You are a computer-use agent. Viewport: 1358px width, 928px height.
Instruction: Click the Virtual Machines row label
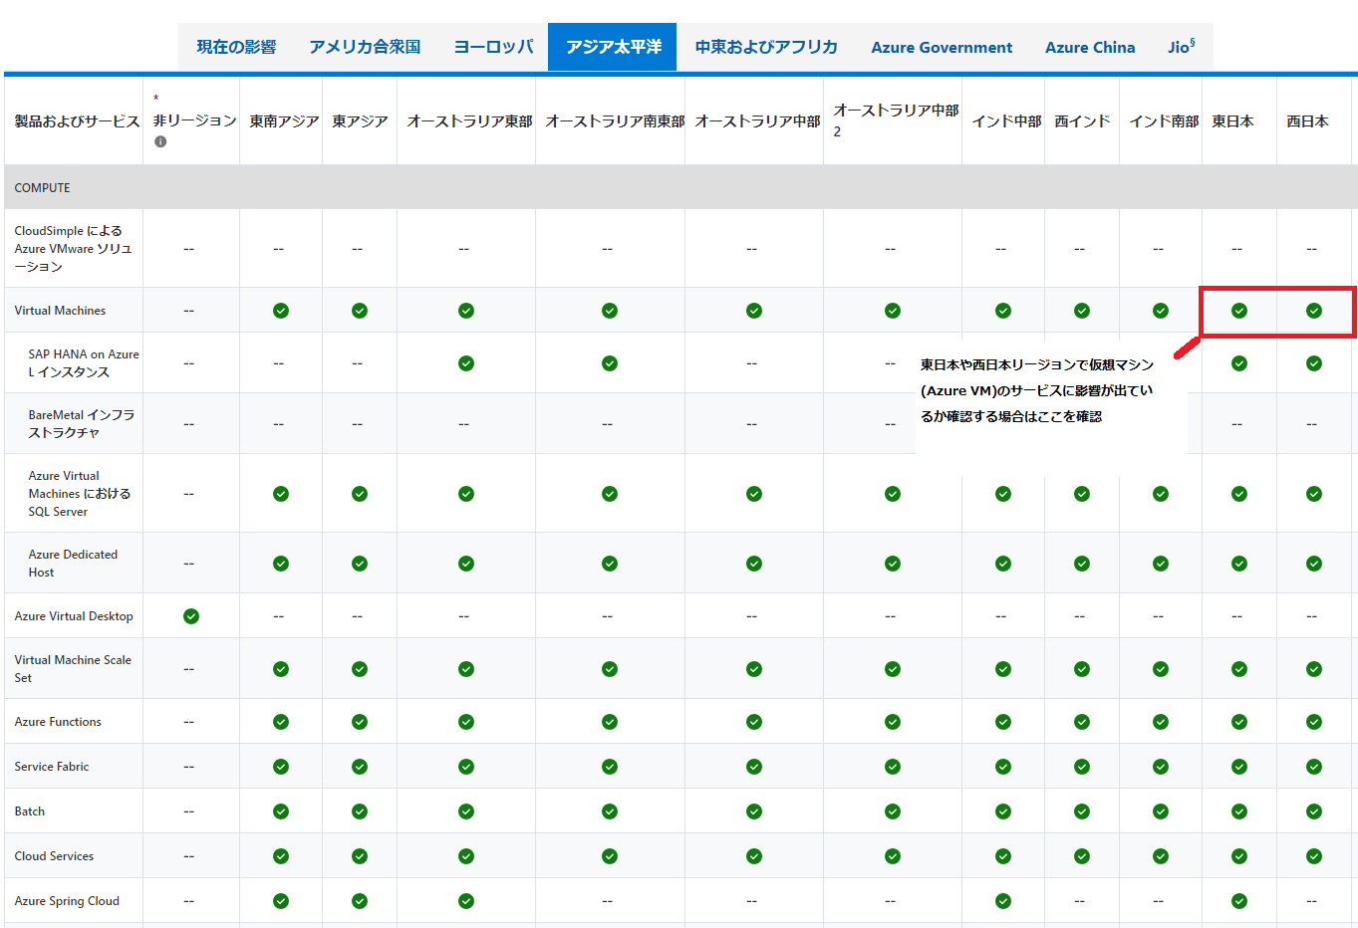[60, 311]
